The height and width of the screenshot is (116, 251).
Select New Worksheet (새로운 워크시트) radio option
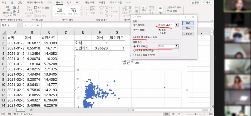(x=135, y=50)
